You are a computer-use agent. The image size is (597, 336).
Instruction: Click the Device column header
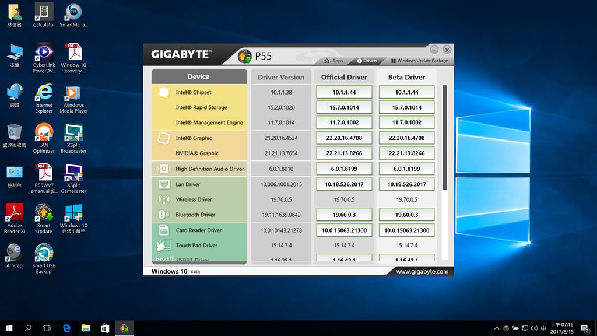[x=199, y=76]
